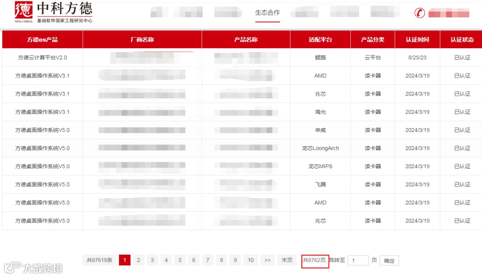482x277 pixels.
Task: Select the 申威 platform cell
Action: [320, 130]
